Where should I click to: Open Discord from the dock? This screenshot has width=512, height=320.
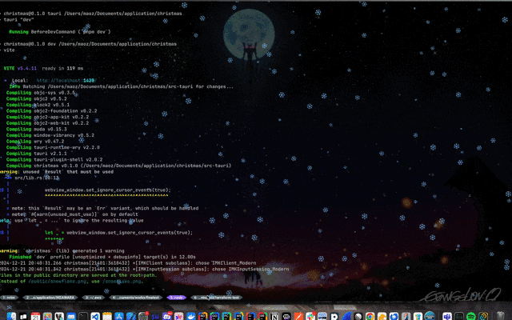167,316
